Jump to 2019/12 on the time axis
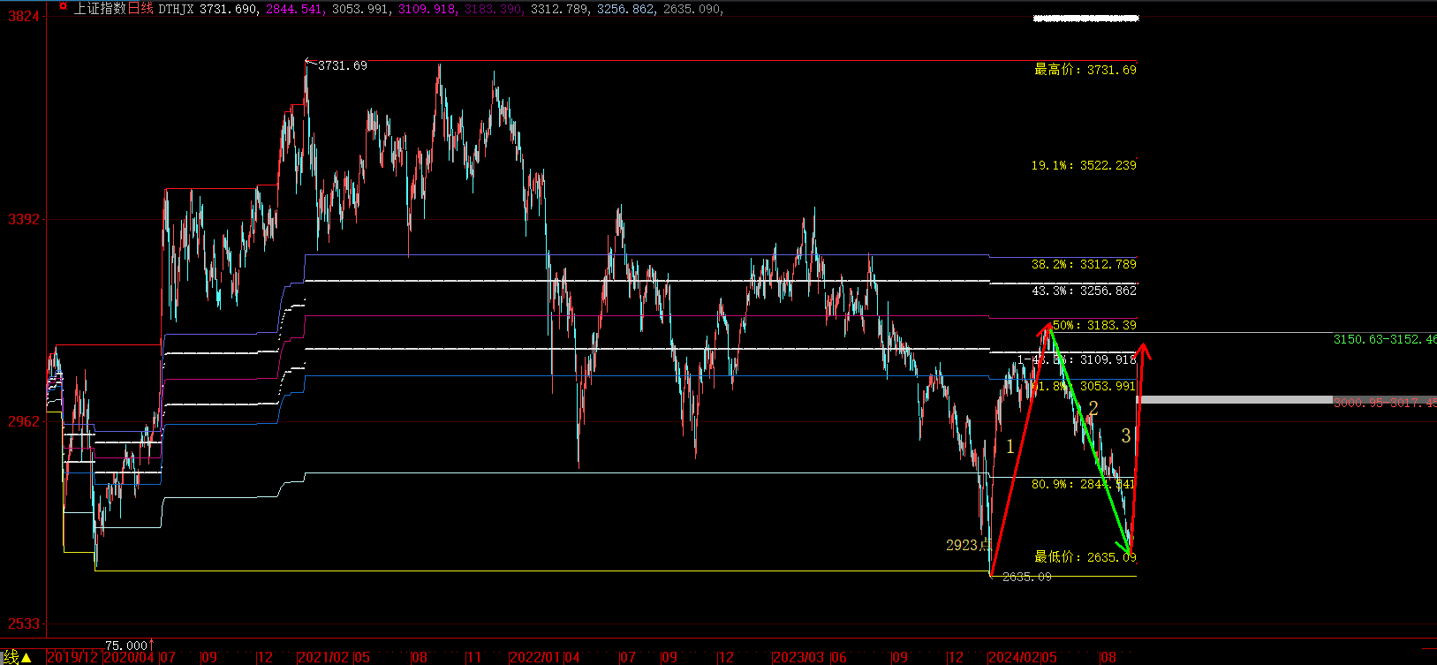 coord(73,658)
